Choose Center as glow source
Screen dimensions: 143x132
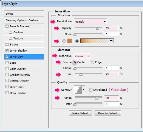click(75, 62)
